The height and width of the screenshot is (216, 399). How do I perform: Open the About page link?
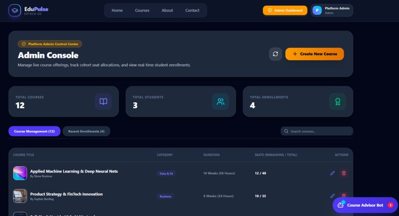click(167, 10)
